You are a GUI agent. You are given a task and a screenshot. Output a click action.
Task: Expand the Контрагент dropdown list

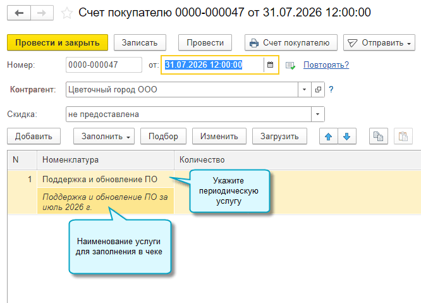tap(305, 89)
